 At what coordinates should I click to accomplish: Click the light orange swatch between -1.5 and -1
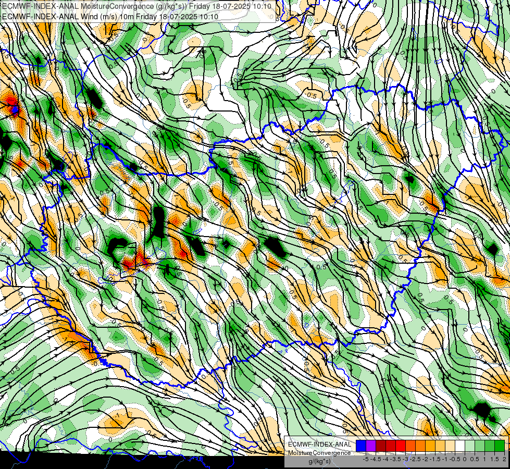point(440,446)
